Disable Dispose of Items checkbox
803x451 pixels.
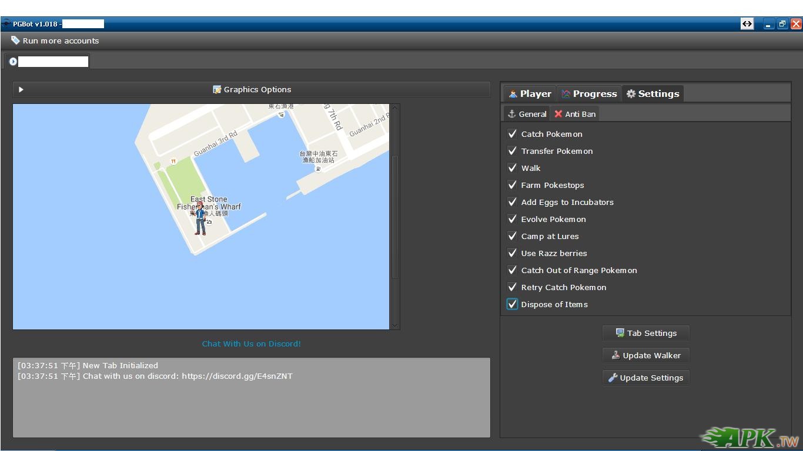[x=513, y=304]
